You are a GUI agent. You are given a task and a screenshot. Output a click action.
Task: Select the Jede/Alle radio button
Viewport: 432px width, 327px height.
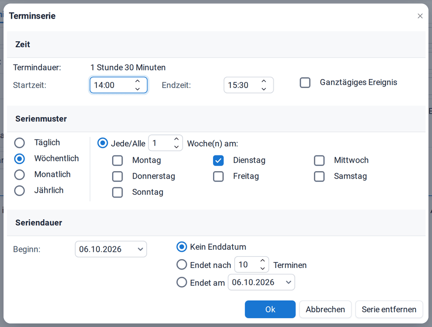pos(102,143)
